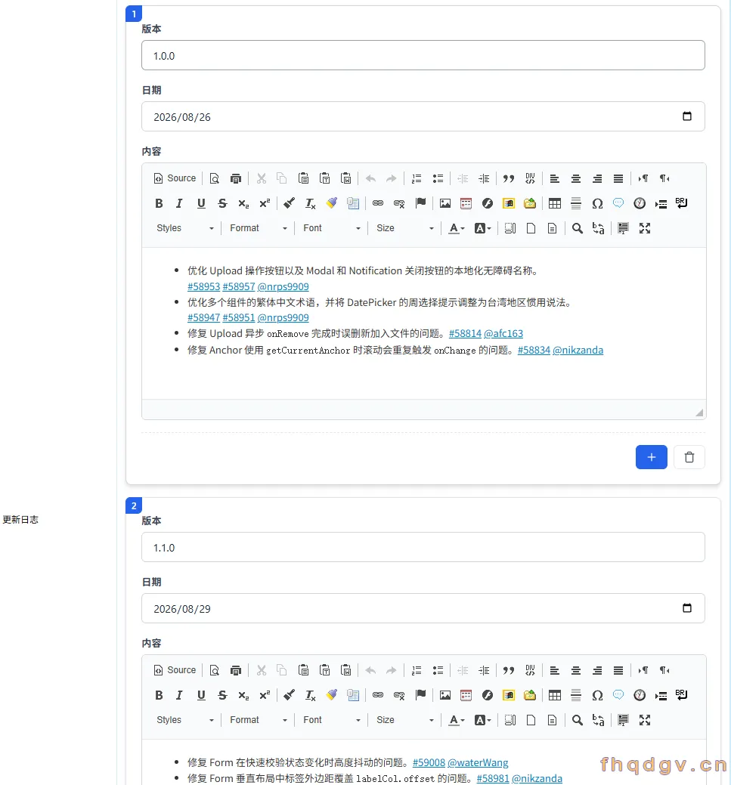Click Block Quote icon in first editor
The width and height of the screenshot is (731, 785).
pyautogui.click(x=509, y=179)
